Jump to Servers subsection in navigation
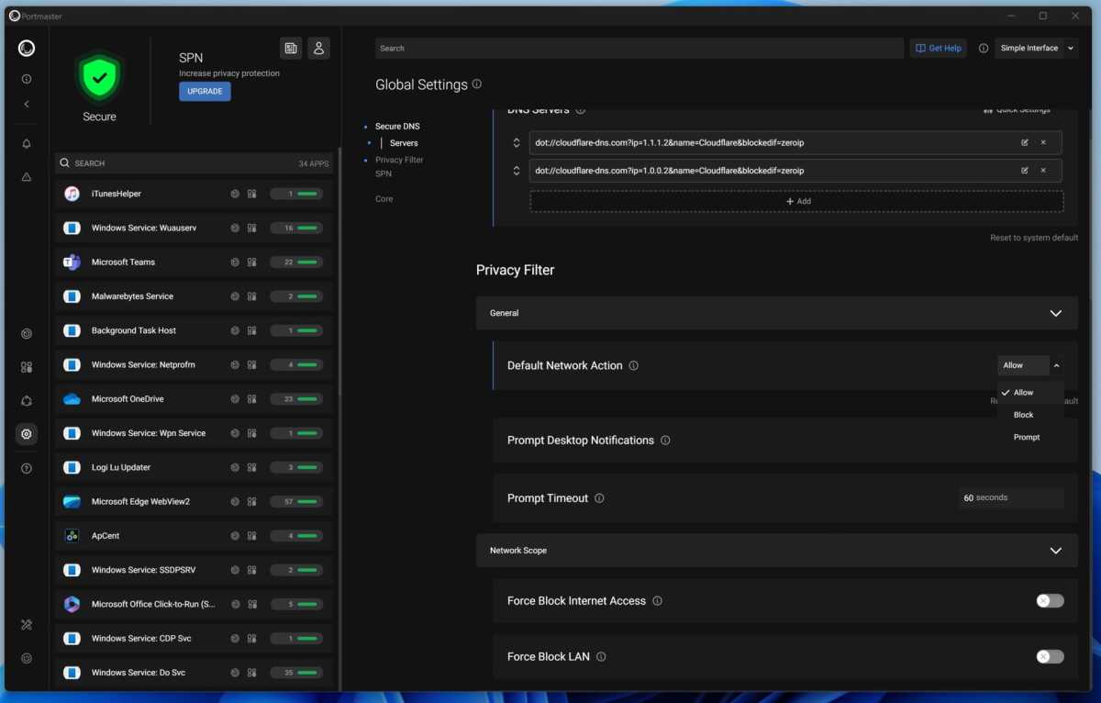Image resolution: width=1101 pixels, height=703 pixels. [404, 143]
